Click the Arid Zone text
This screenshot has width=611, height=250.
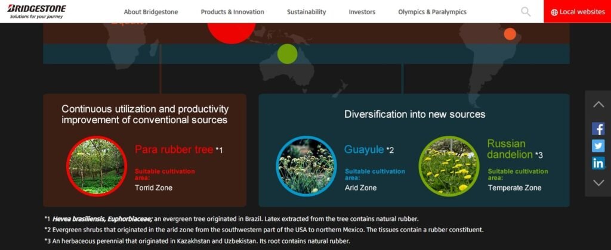pyautogui.click(x=361, y=187)
